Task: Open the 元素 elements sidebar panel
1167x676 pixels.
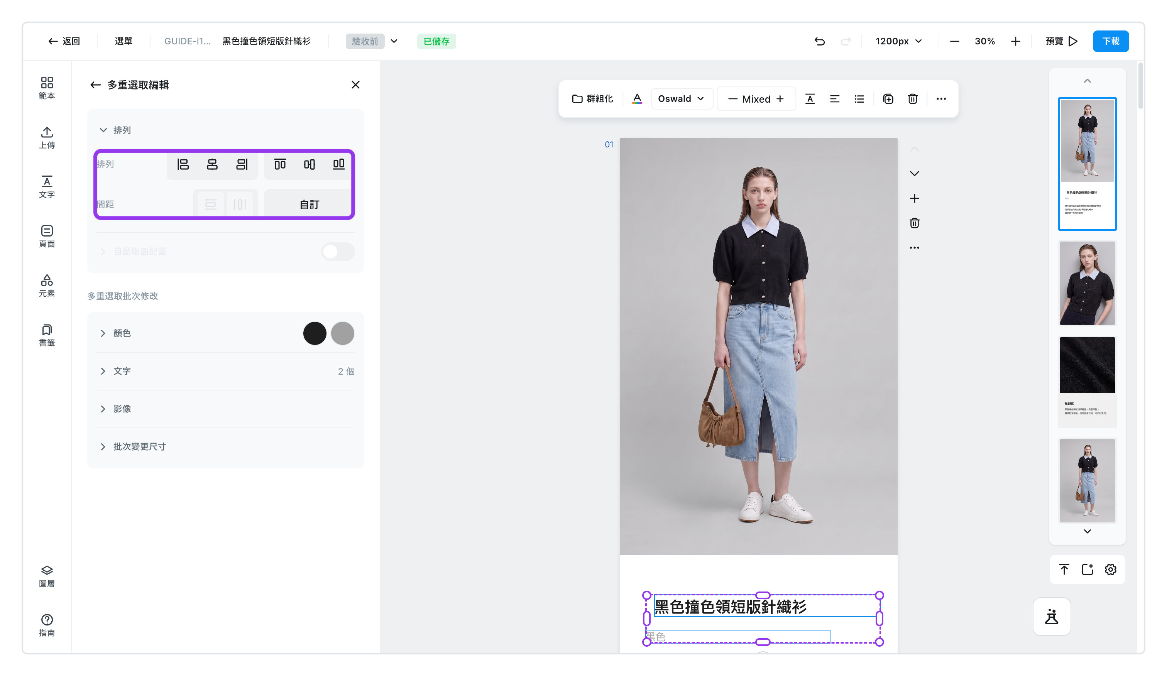Action: click(x=47, y=286)
